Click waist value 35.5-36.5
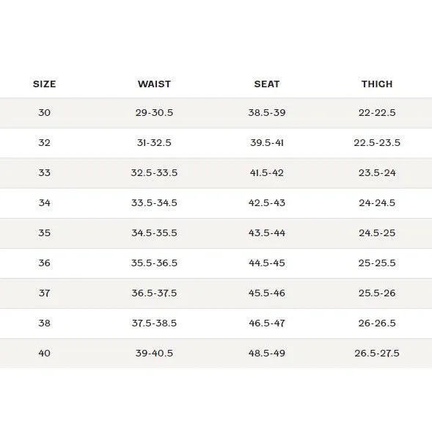The width and height of the screenshot is (432, 432). click(x=154, y=263)
